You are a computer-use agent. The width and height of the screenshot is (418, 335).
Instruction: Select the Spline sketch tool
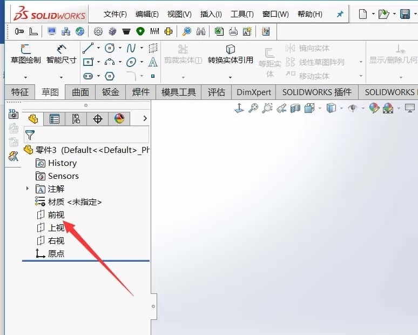click(131, 48)
